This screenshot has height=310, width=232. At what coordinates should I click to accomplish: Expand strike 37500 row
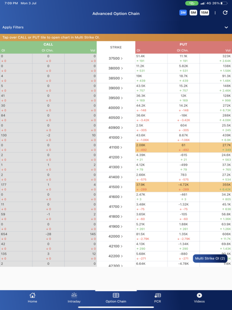116,58
